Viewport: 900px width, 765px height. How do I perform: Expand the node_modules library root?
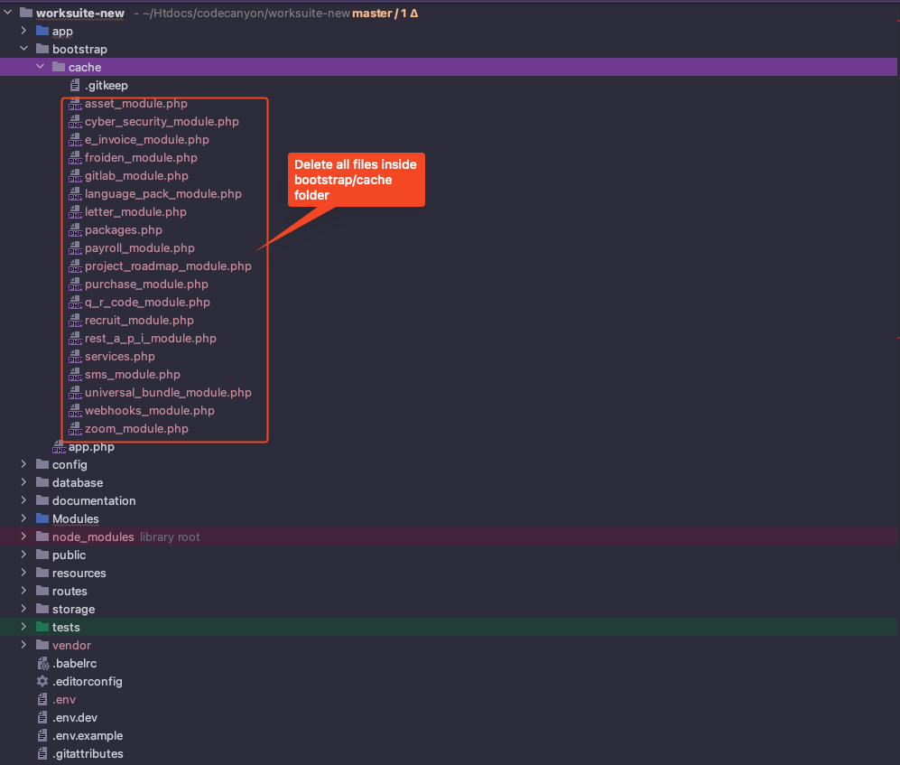click(x=24, y=536)
